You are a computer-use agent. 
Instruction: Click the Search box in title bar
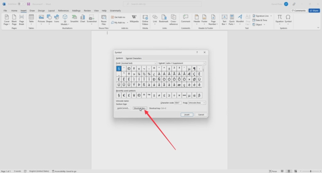pos(162,4)
